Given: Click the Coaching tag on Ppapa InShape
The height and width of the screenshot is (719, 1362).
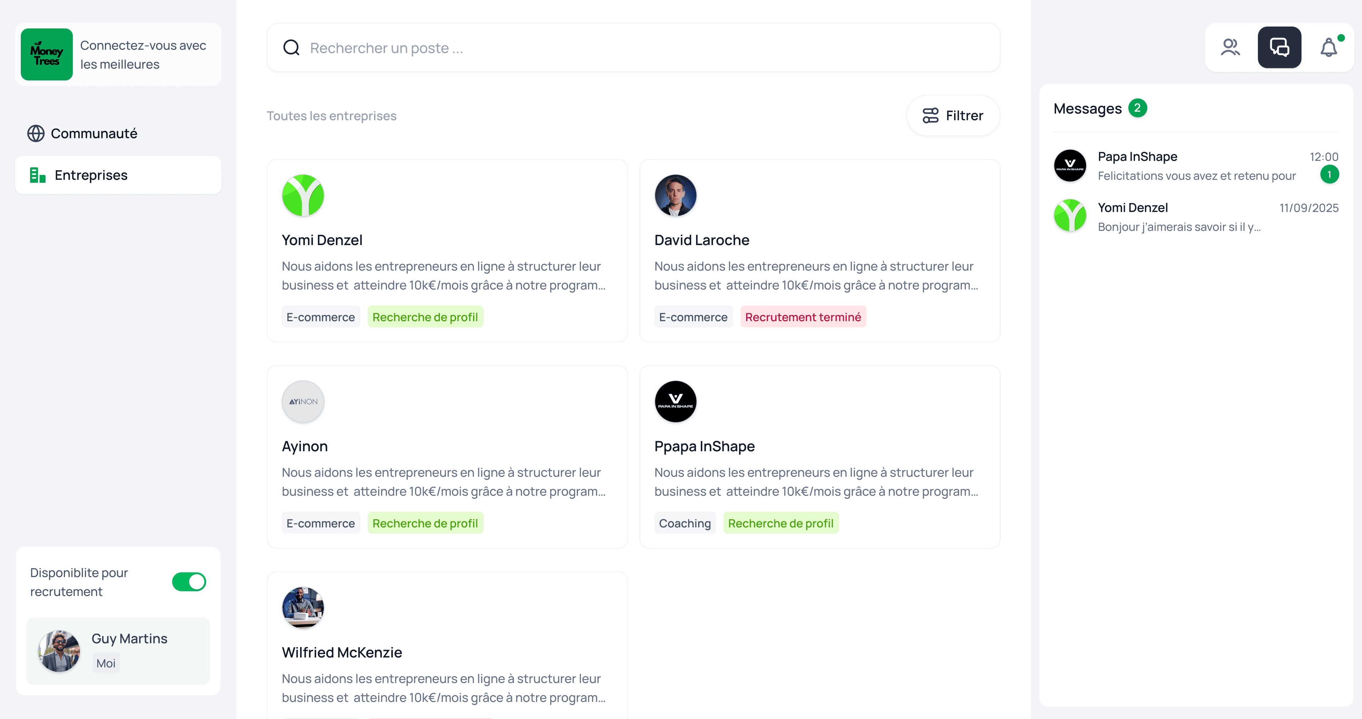Looking at the screenshot, I should (685, 524).
